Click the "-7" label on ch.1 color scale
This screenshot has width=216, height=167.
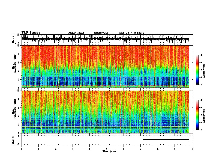point(201,85)
